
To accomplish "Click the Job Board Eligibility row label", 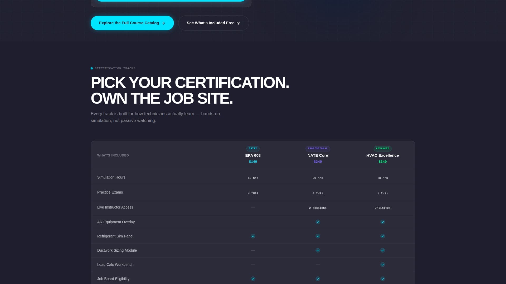I will point(113,279).
